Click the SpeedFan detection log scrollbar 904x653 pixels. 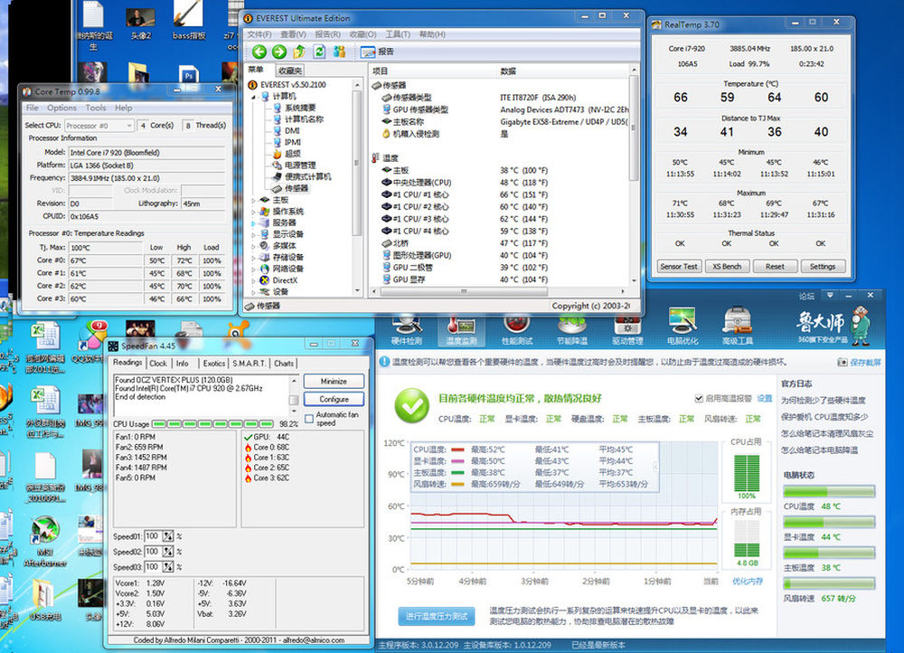[294, 396]
